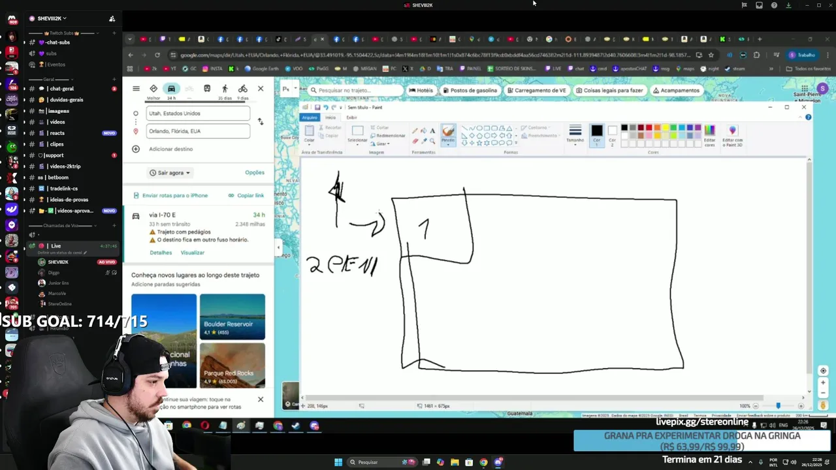The image size is (836, 470).
Task: Click the Utah, Estados Unidos origin field
Action: click(198, 113)
